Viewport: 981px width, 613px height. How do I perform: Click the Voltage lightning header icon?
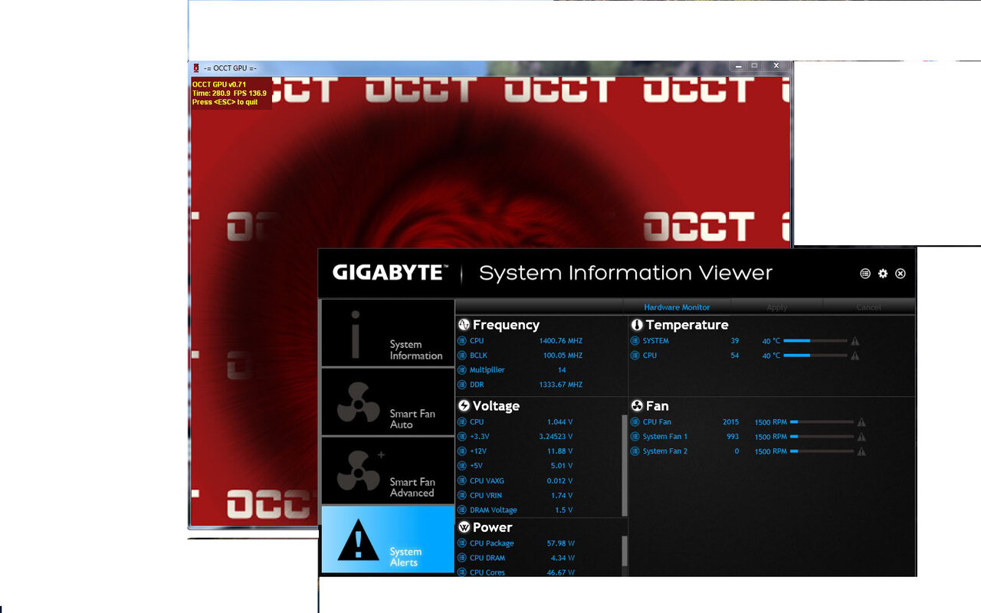pos(464,406)
